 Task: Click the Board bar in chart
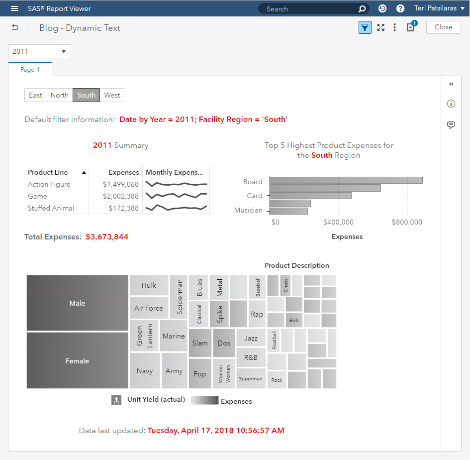(x=346, y=180)
